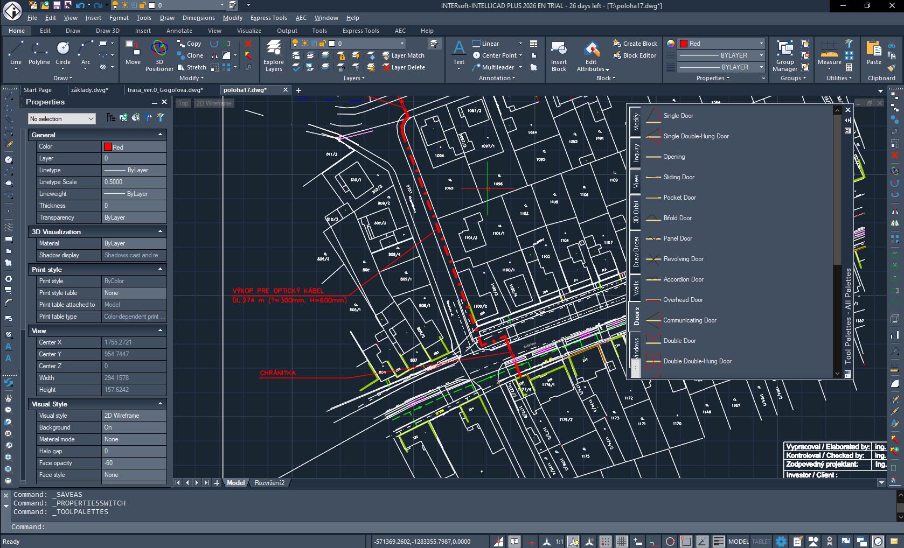The image size is (904, 548).
Task: Toggle TABLET mode in status bar
Action: tap(761, 542)
